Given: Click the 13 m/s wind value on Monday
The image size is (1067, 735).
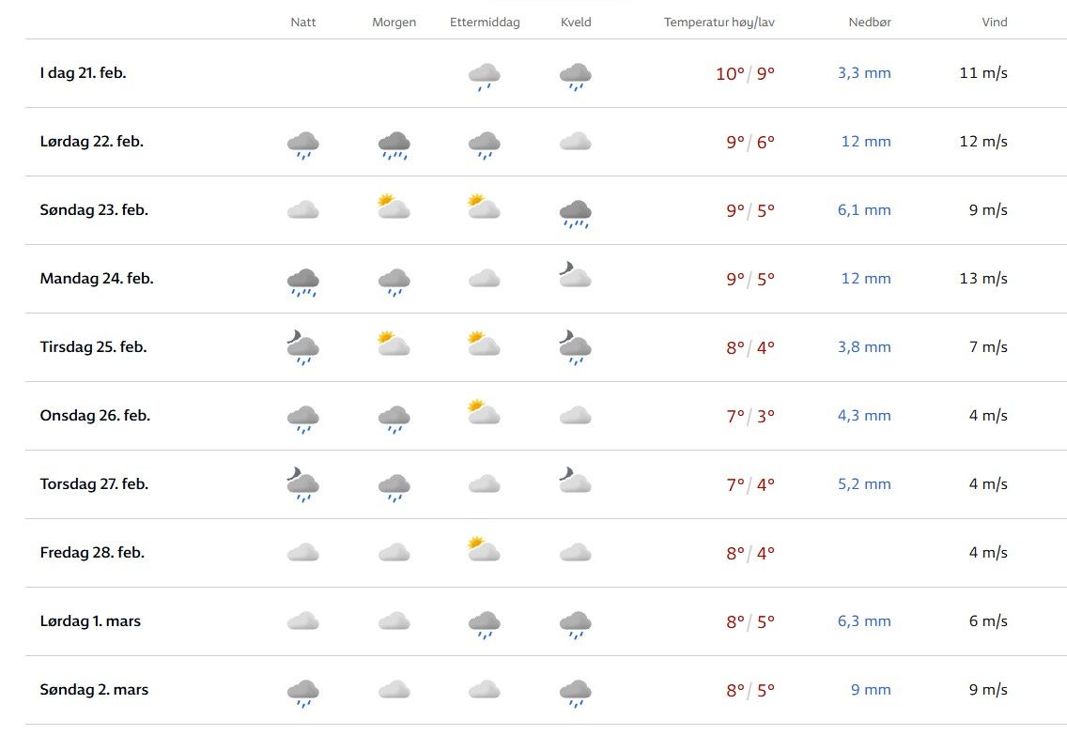Looking at the screenshot, I should 983,279.
